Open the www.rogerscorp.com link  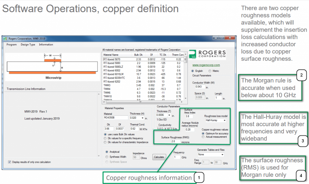(206, 65)
